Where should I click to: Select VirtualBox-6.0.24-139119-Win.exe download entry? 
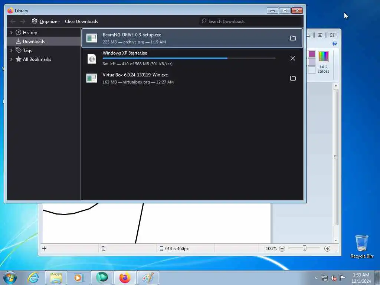(192, 78)
